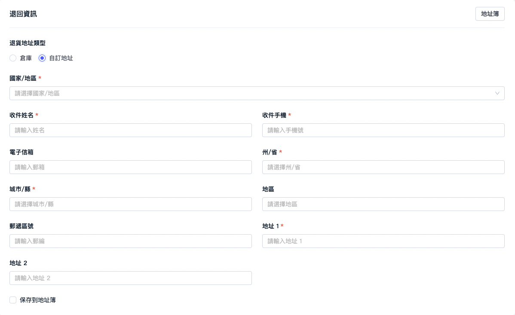This screenshot has height=315, width=515.
Task: Click the 郵遞區號 field label
Action: [x=21, y=226]
